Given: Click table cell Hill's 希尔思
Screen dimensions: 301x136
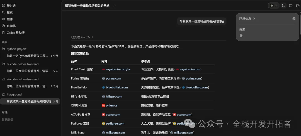Looking at the screenshot, I should coord(79,97).
